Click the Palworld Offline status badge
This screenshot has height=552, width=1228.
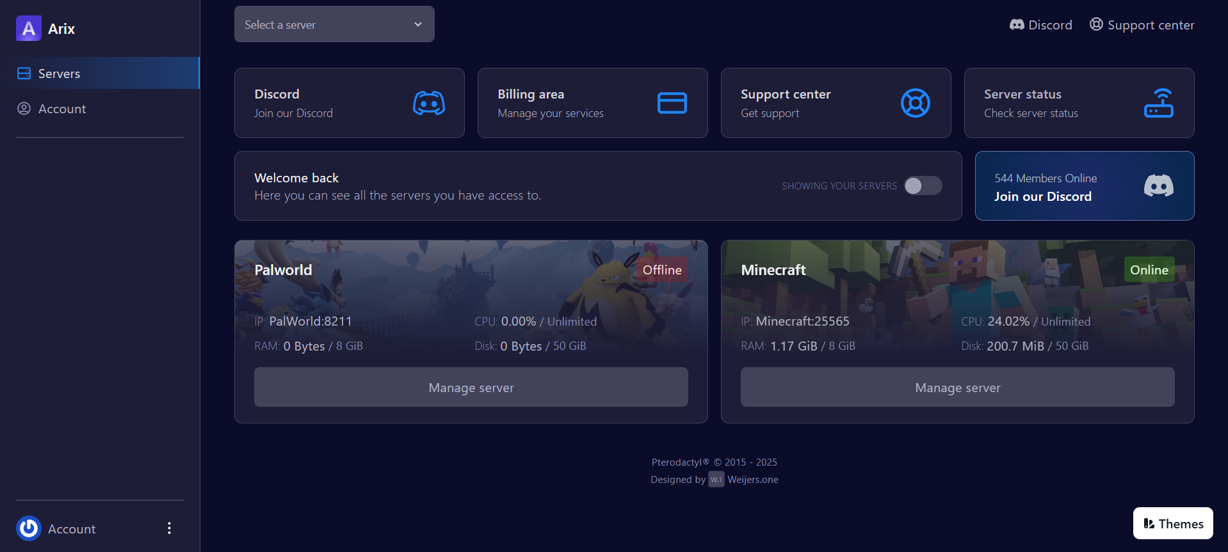pyautogui.click(x=662, y=270)
